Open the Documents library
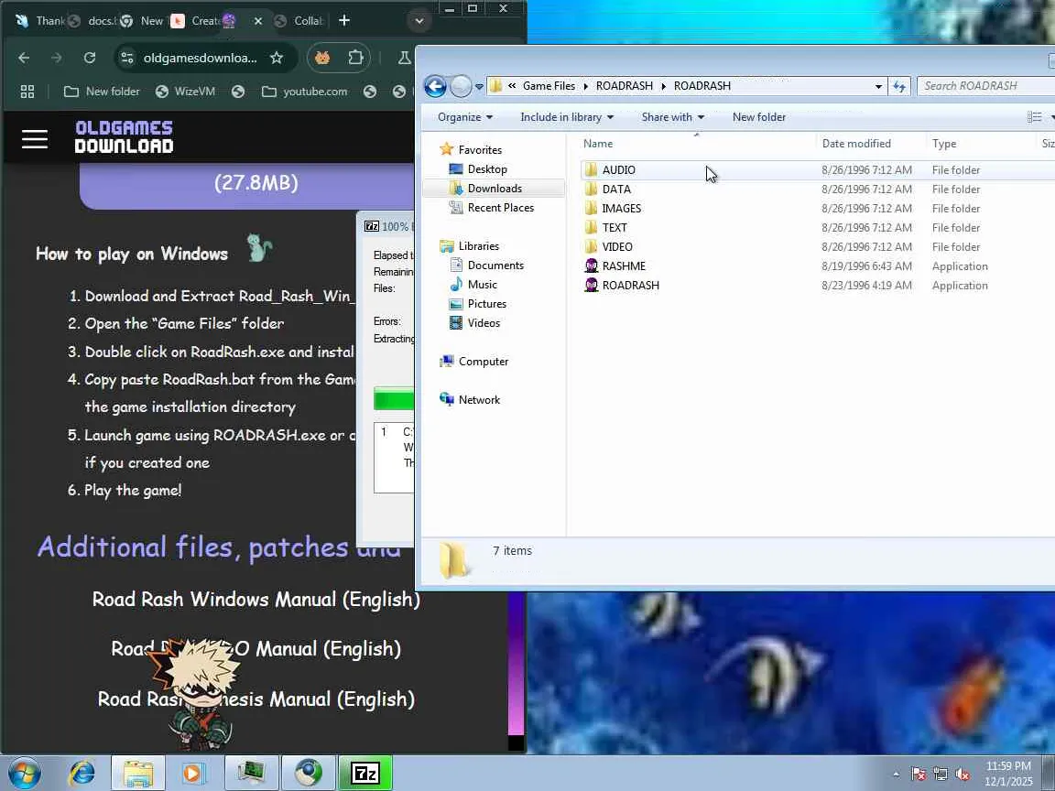 coord(495,265)
